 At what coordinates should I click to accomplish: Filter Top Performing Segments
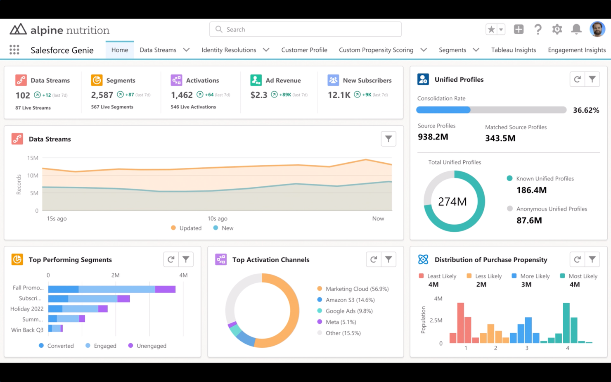[x=186, y=259]
